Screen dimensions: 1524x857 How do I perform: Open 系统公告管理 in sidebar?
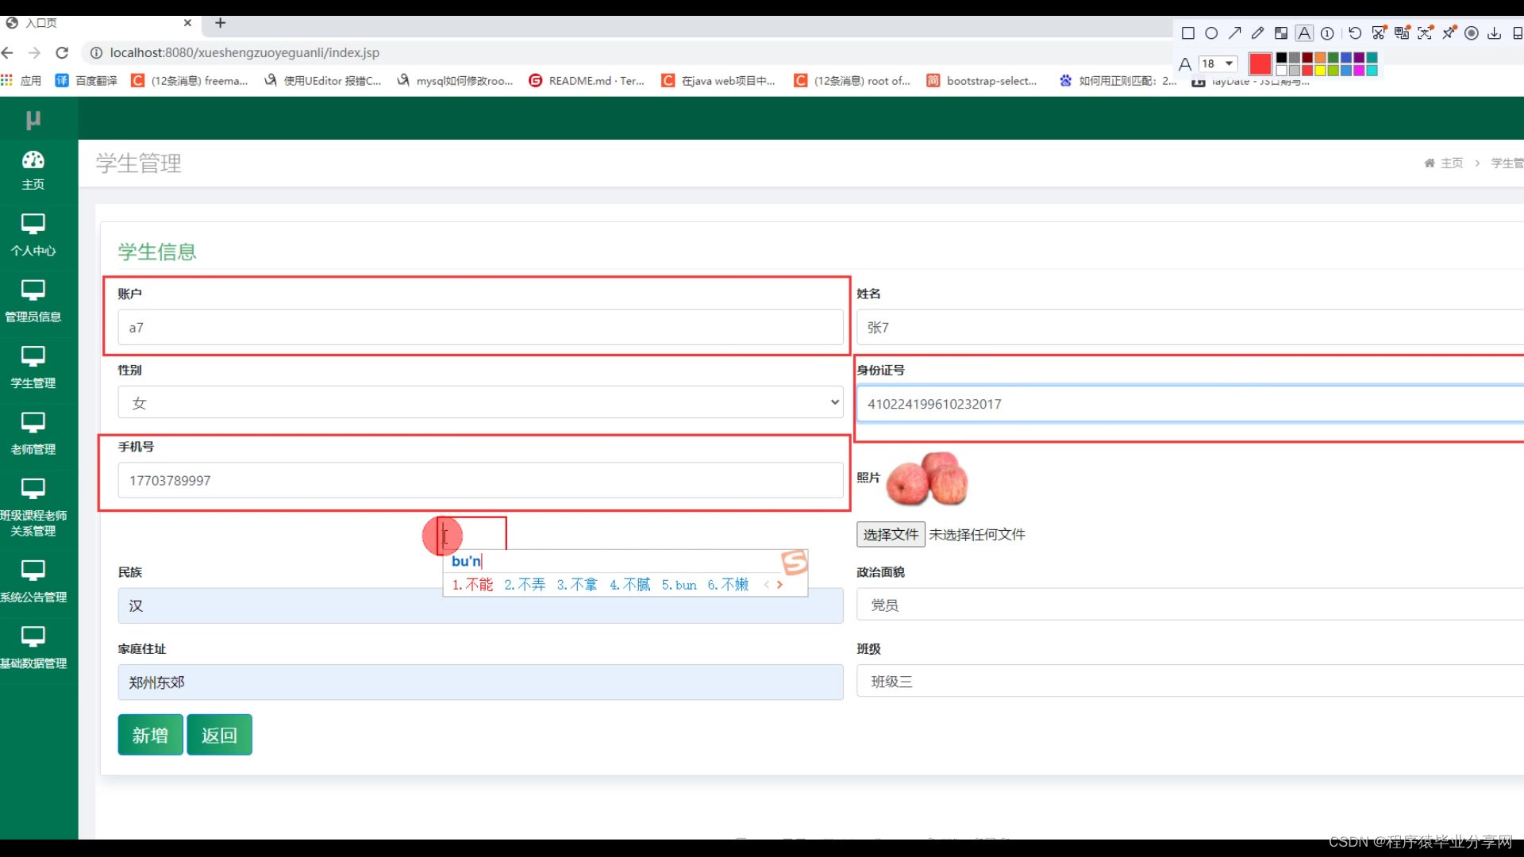[33, 582]
